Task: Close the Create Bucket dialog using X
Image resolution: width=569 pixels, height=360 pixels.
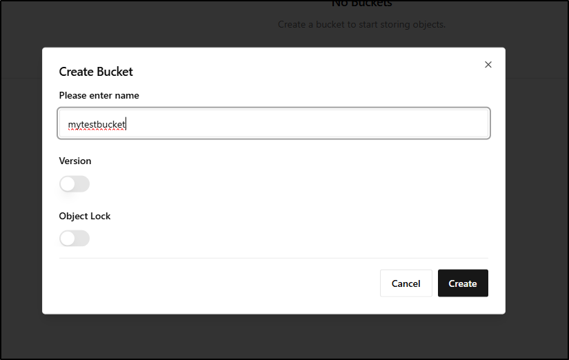Action: tap(488, 65)
